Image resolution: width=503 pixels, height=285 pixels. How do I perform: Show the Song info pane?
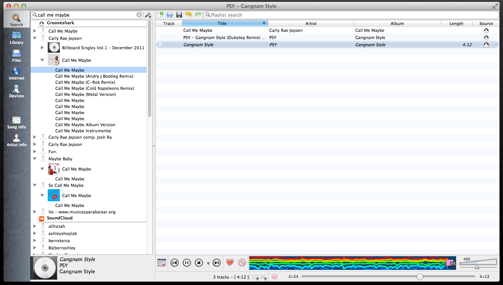click(16, 122)
